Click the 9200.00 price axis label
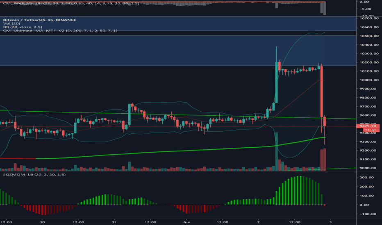382x225 pixels. tap(368, 150)
